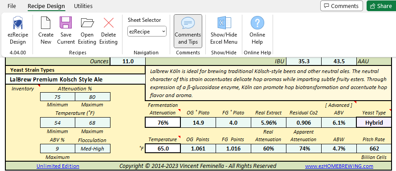The height and width of the screenshot is (171, 396).
Task: Click the Pitch Rate value 662
Action: click(374, 149)
